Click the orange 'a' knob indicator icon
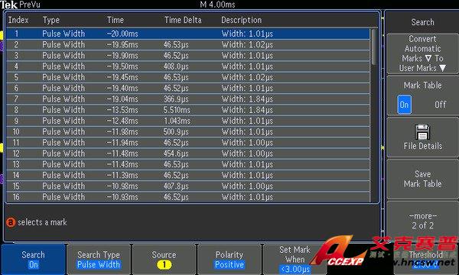459x275 pixels. [11, 222]
